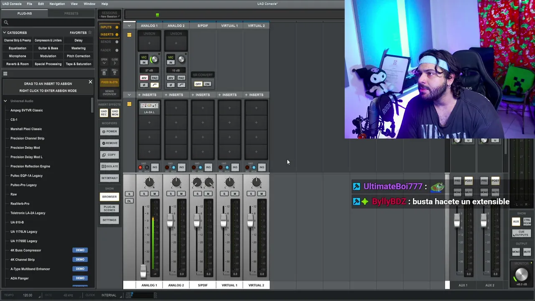The height and width of the screenshot is (301, 535).
Task: Open INSERTS menu for S/PDIF
Action: click(x=203, y=95)
